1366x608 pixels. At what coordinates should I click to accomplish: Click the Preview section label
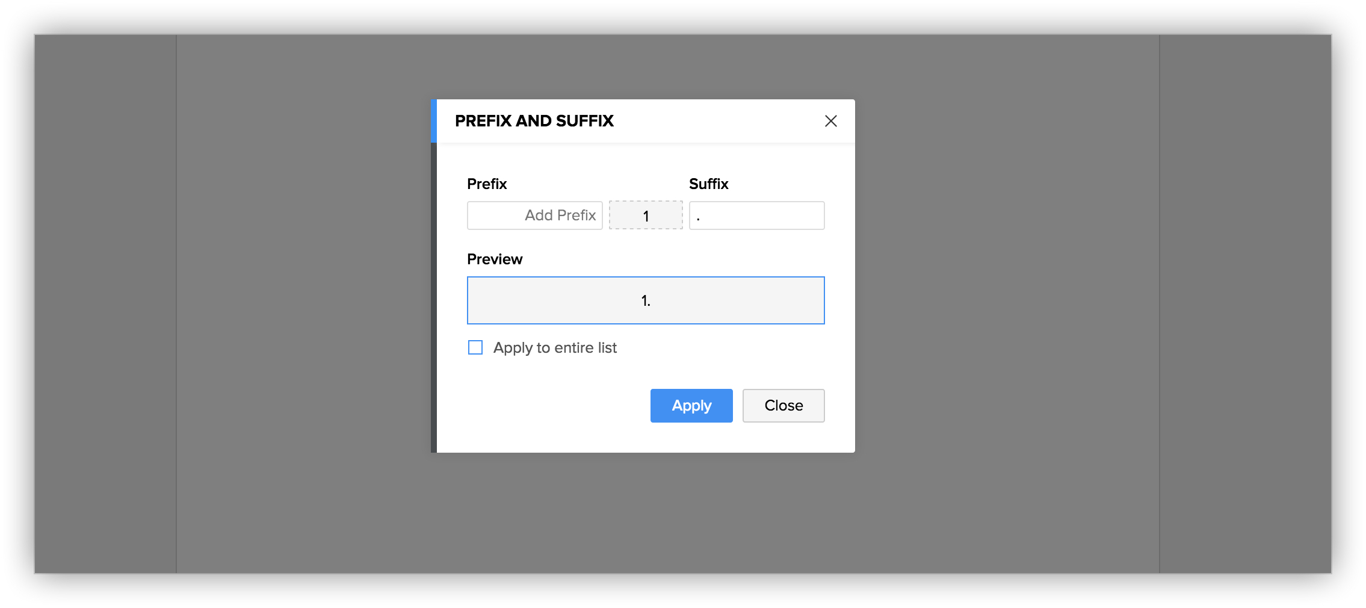[x=495, y=259]
